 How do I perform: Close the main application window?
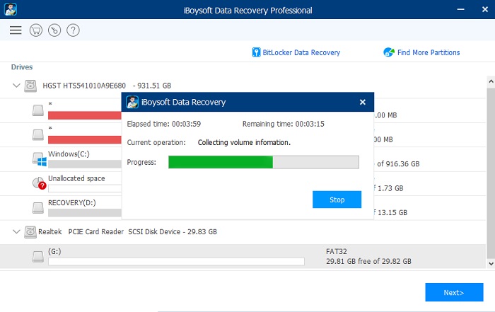[485, 9]
